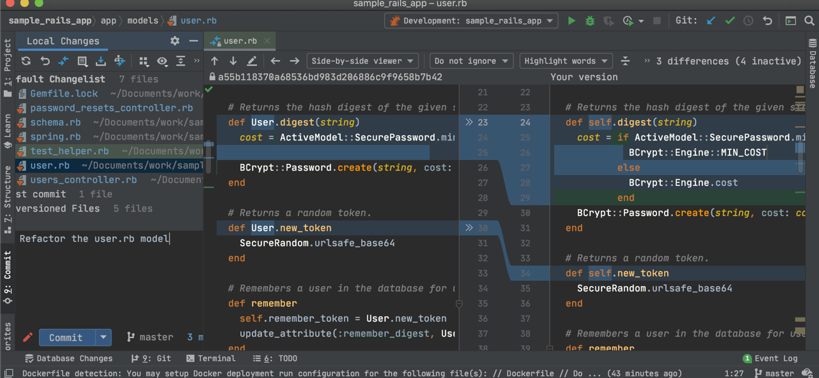This screenshot has height=378, width=819.
Task: Open the 'Do not ignore' whitespace dropdown
Action: (471, 61)
